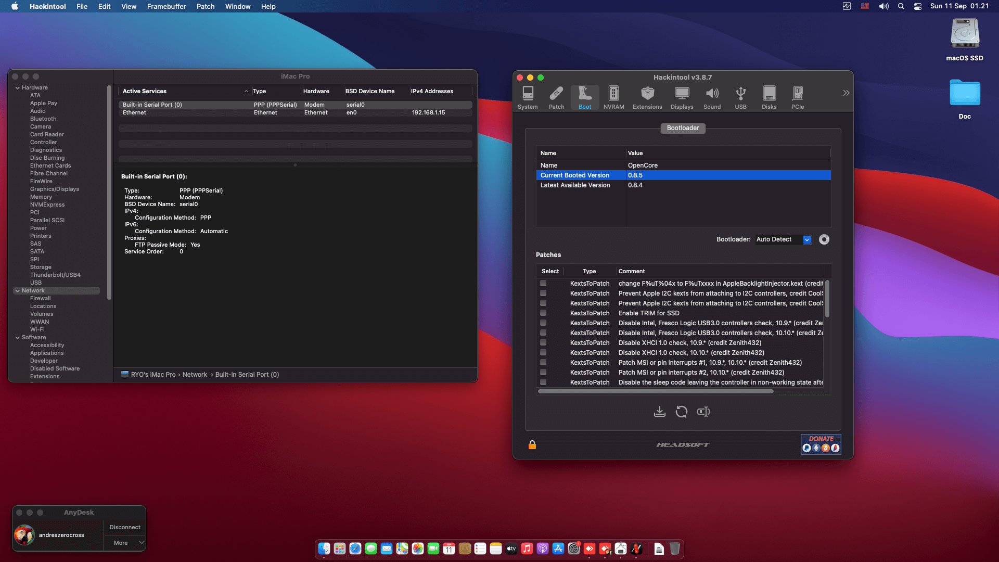The height and width of the screenshot is (562, 999).
Task: Open the Patch section in Hackintool
Action: (x=556, y=97)
